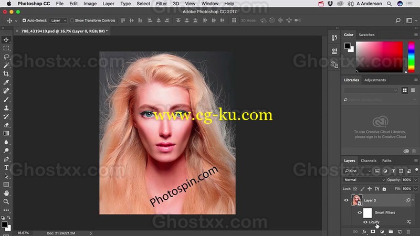Toggle lock image pixels brush icon
Viewport: 420px width, 236px height.
[x=362, y=189]
